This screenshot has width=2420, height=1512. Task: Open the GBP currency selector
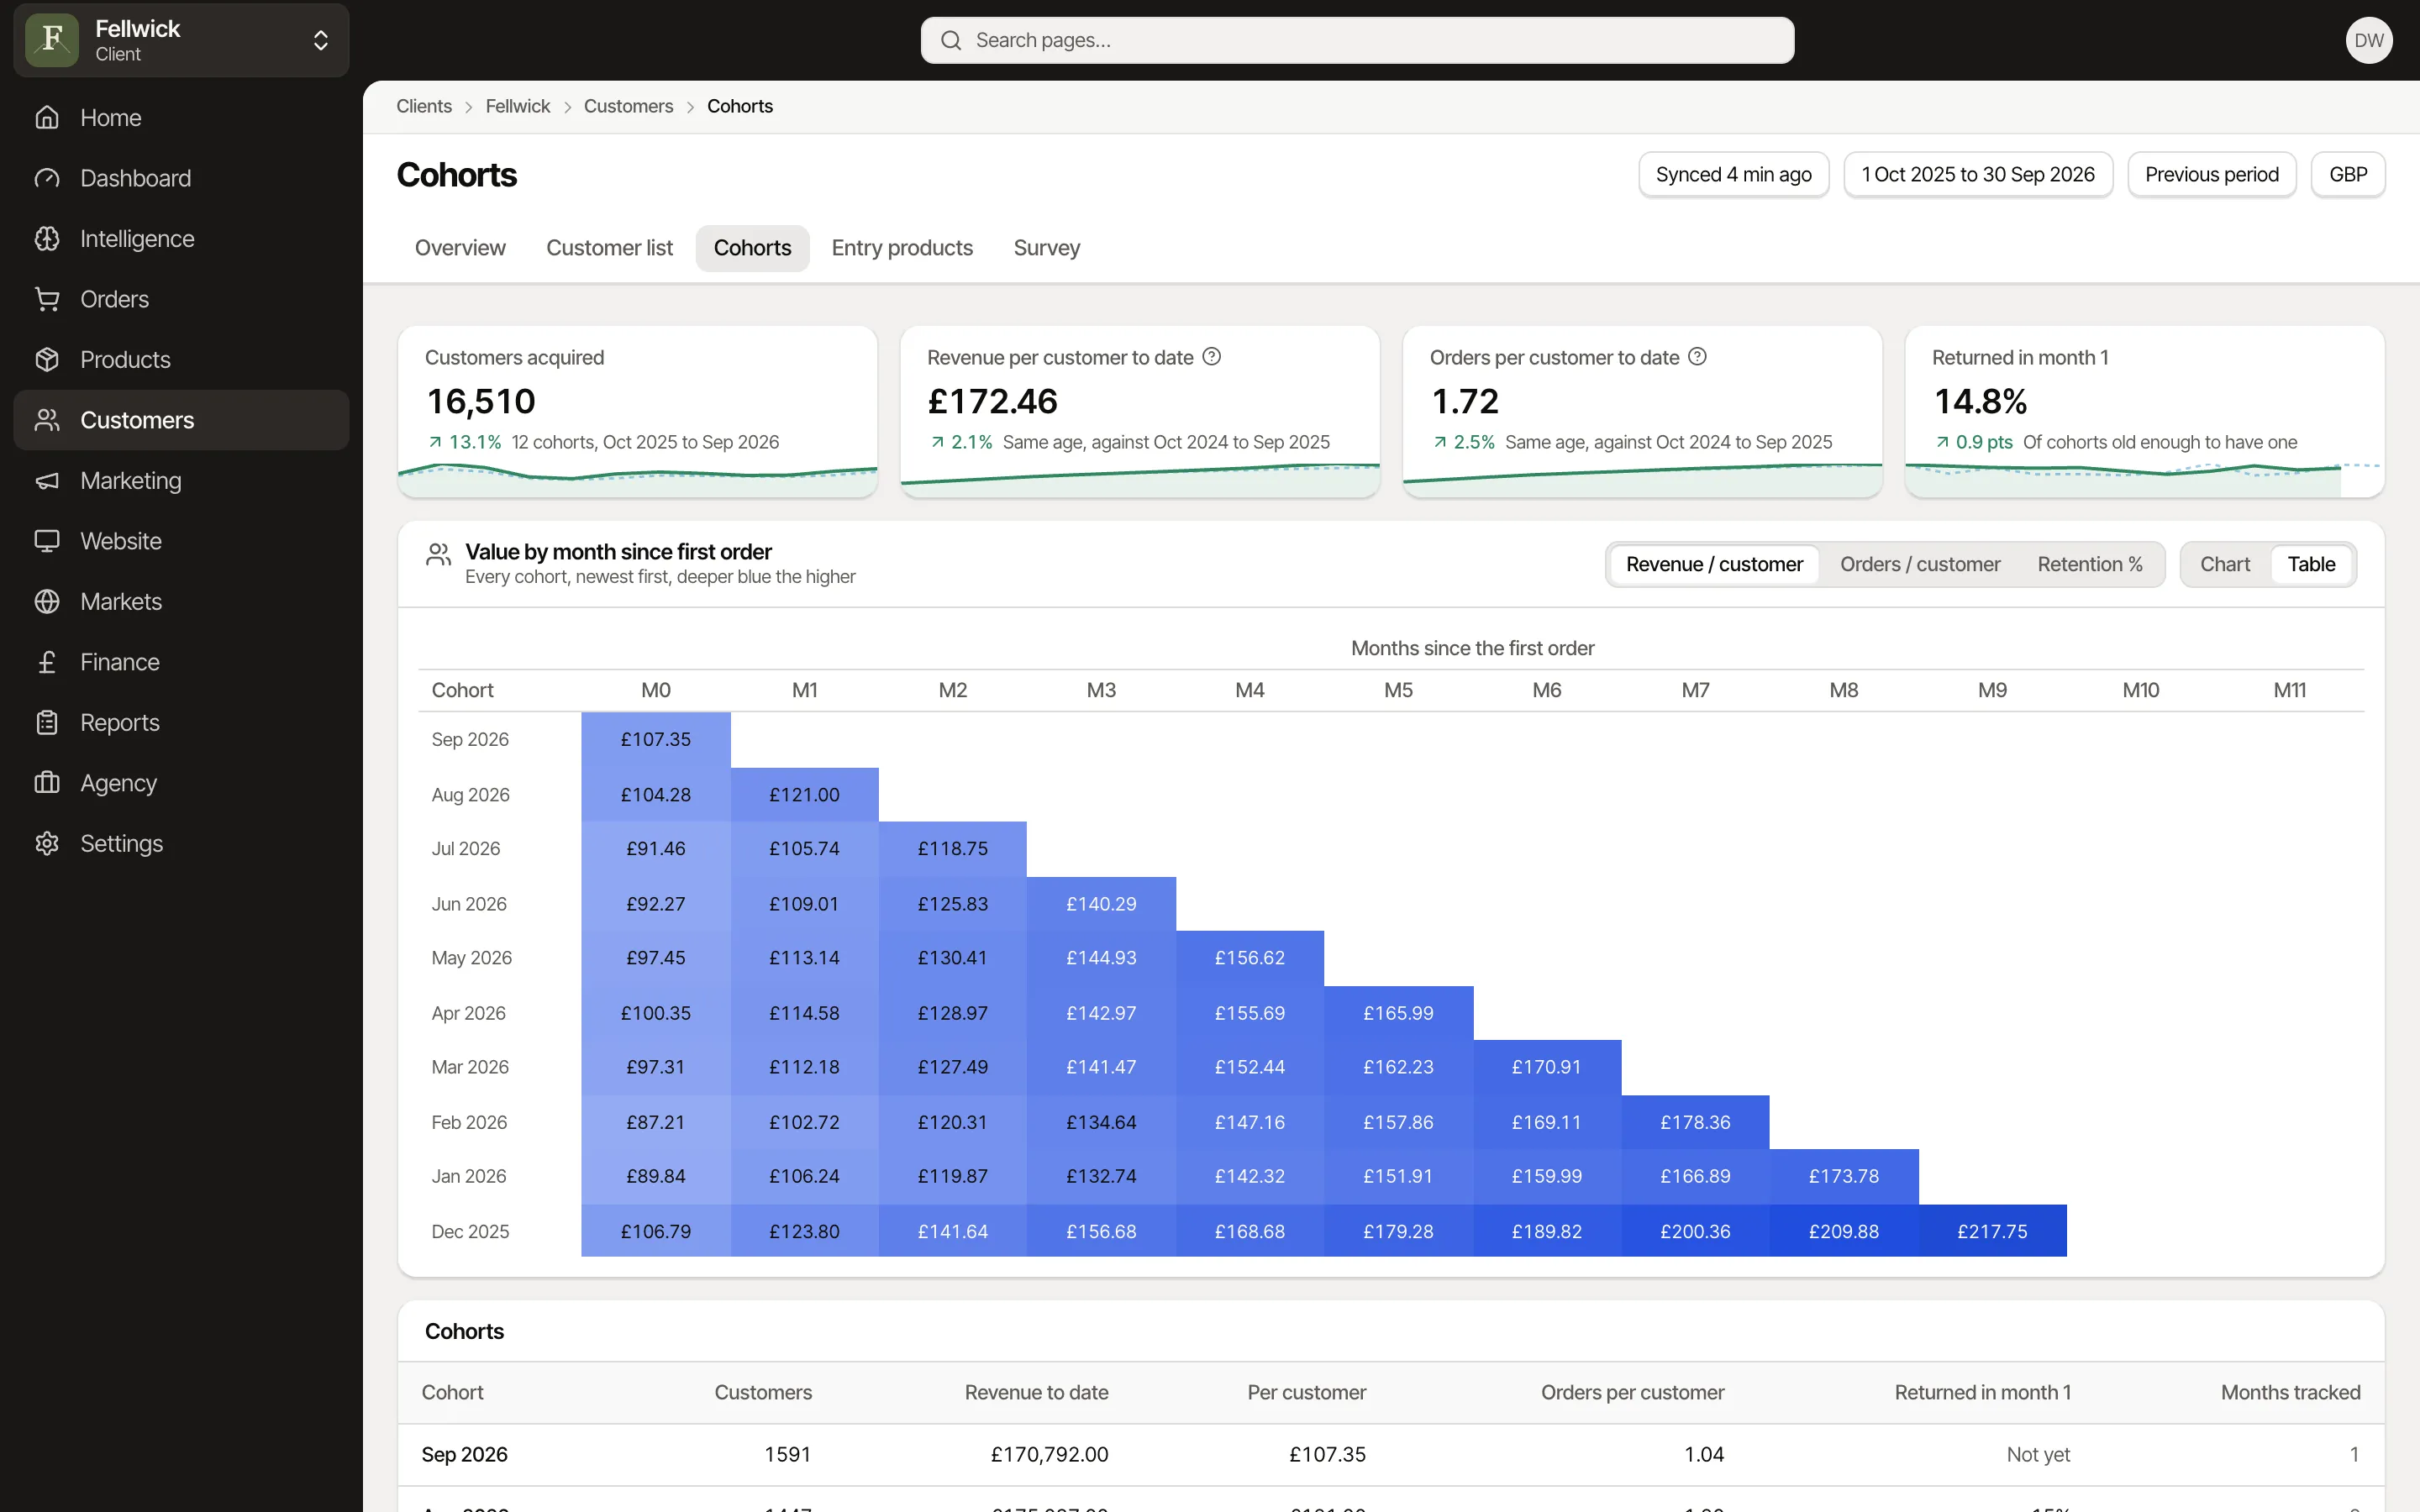pyautogui.click(x=2348, y=175)
